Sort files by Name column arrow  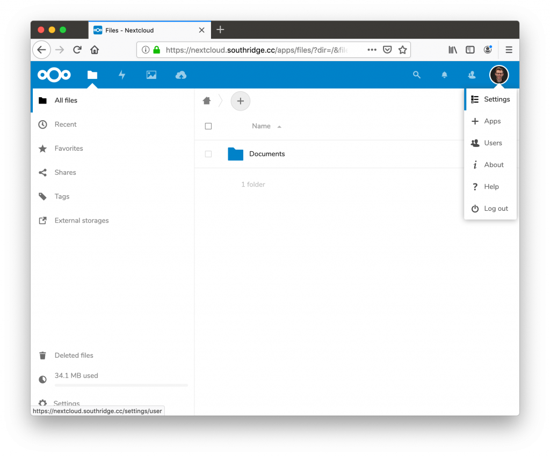click(x=279, y=127)
